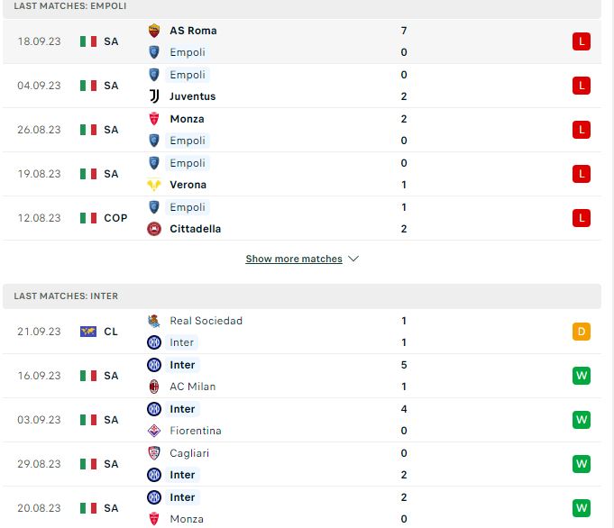614x528 pixels.
Task: Click the red L badge for AS Roma match
Action: click(582, 41)
